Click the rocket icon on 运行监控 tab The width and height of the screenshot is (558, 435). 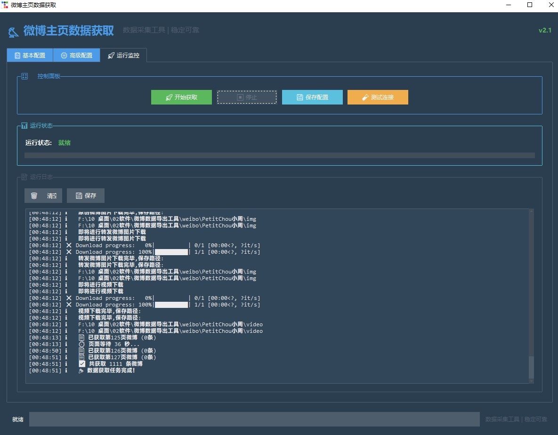pos(111,56)
